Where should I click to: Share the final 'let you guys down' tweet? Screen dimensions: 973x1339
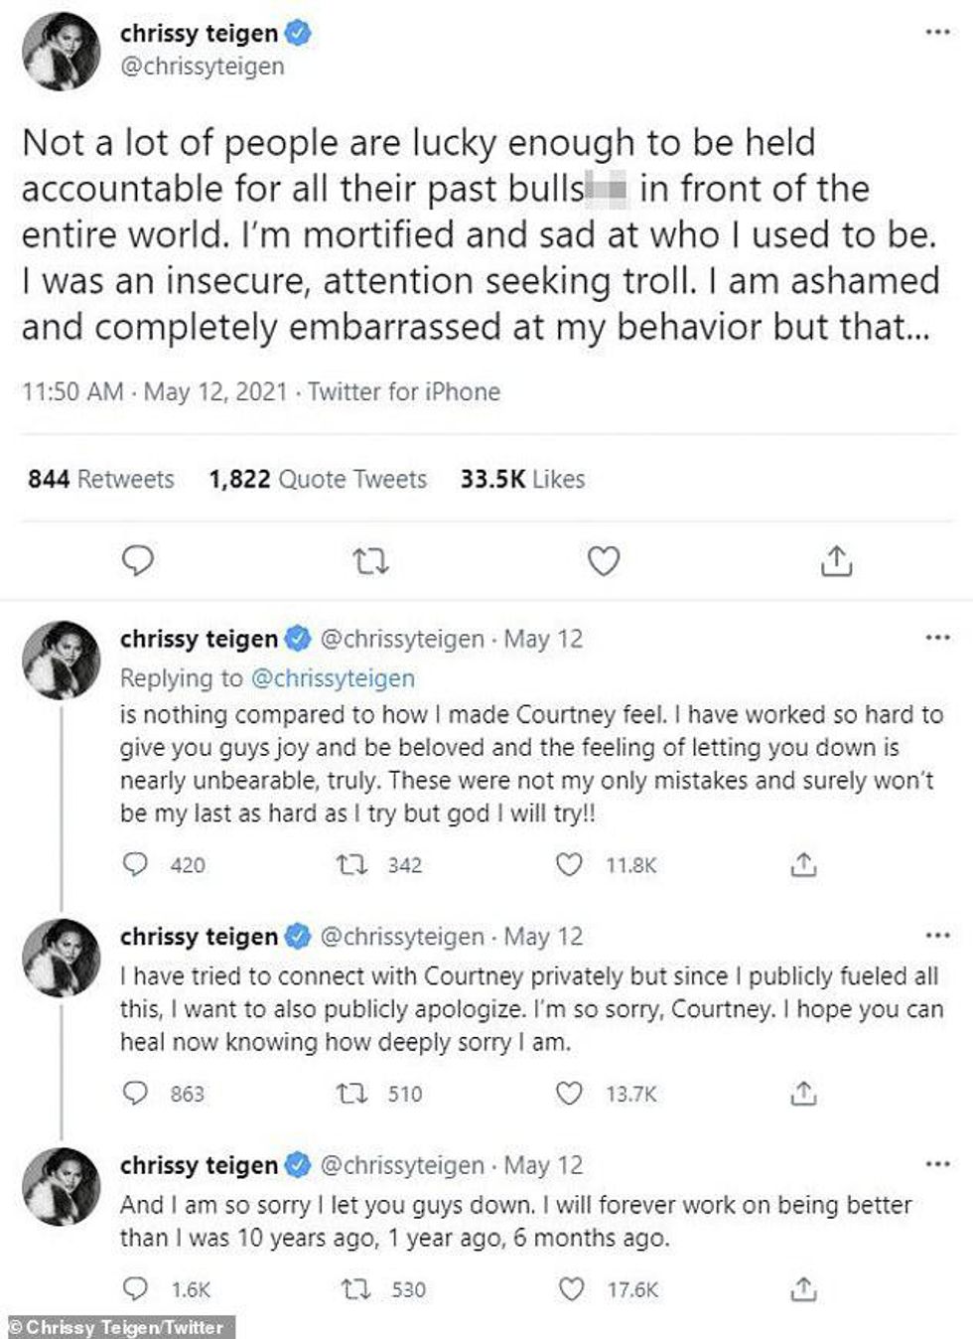point(803,1289)
